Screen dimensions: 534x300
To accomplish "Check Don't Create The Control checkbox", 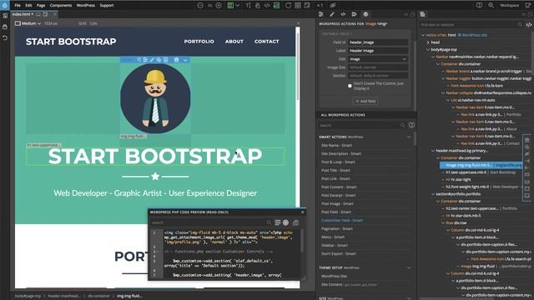I will tap(350, 86).
